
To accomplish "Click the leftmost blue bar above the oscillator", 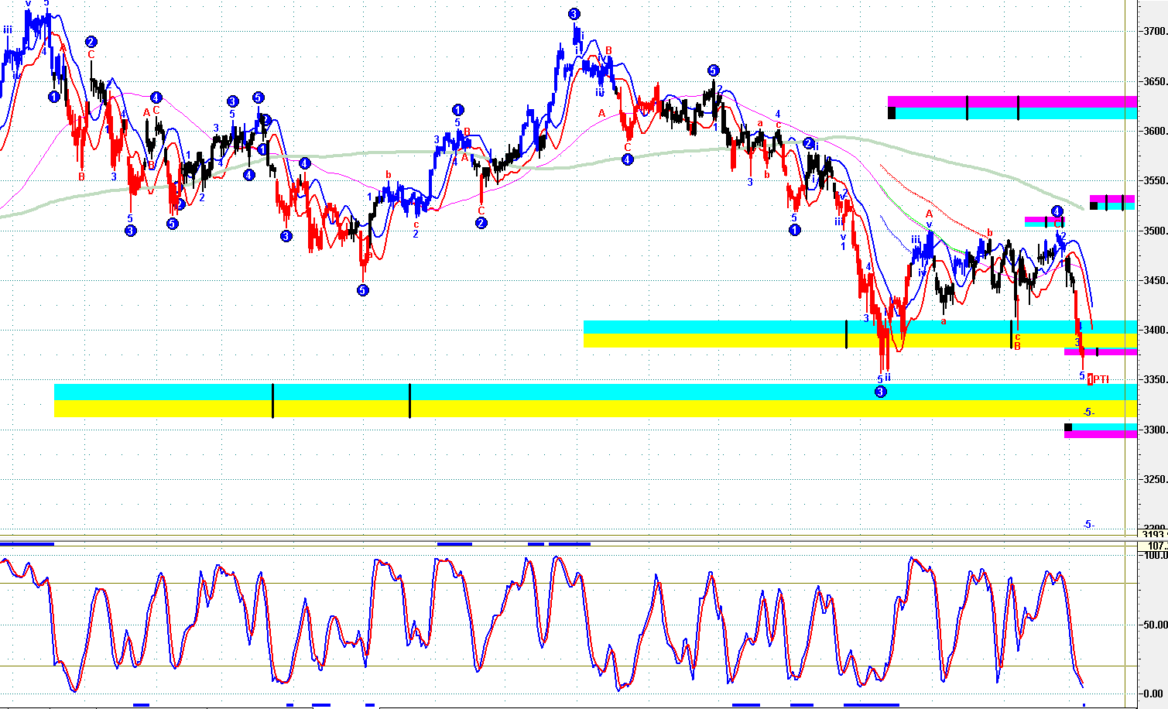I will pyautogui.click(x=27, y=544).
